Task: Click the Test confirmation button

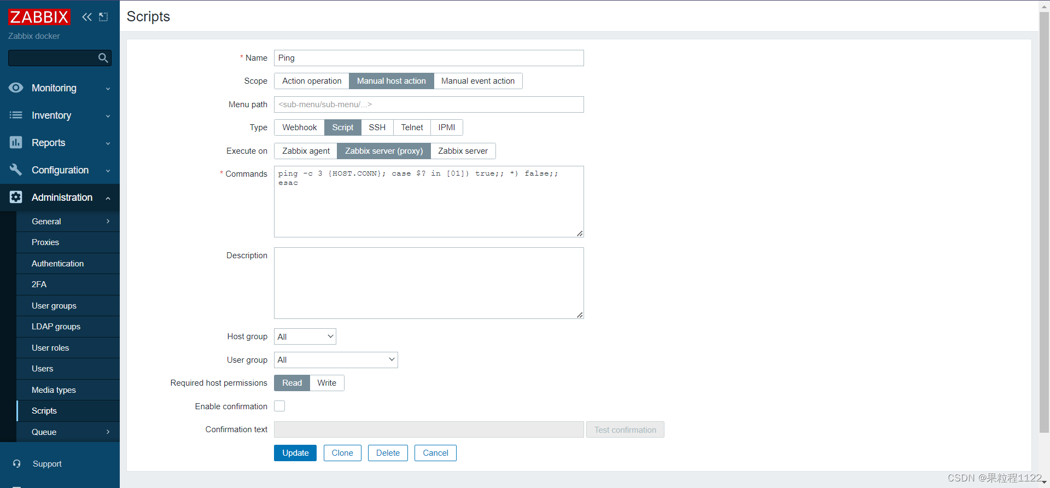Action: [625, 430]
